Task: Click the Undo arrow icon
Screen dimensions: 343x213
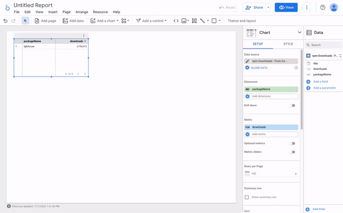Action: pyautogui.click(x=6, y=21)
